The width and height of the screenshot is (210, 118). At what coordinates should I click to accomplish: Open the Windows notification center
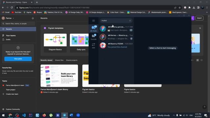click(206, 115)
